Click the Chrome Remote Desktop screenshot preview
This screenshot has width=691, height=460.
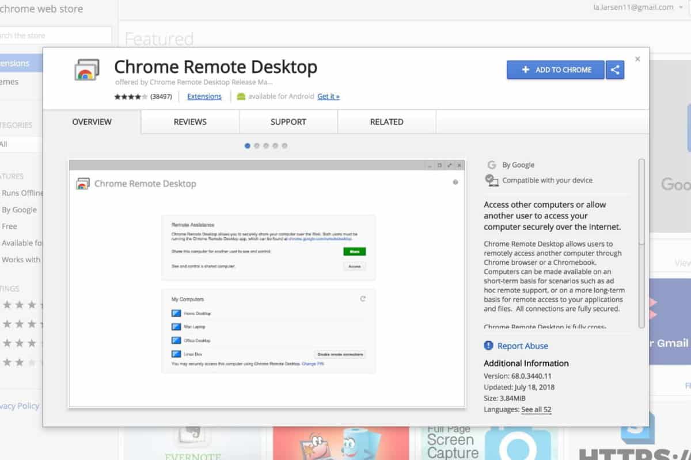pyautogui.click(x=267, y=283)
